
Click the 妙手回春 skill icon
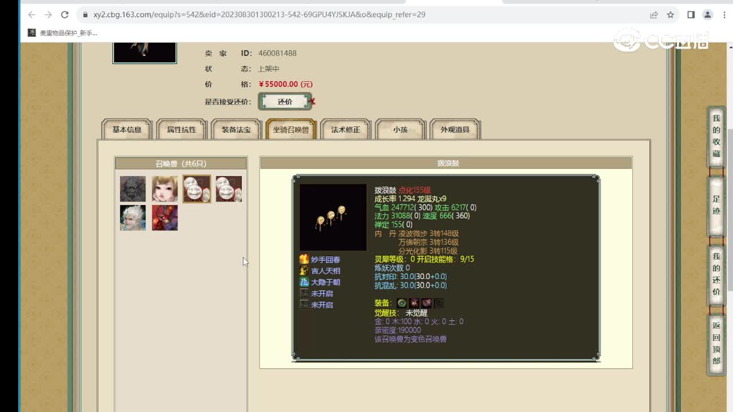pyautogui.click(x=304, y=259)
